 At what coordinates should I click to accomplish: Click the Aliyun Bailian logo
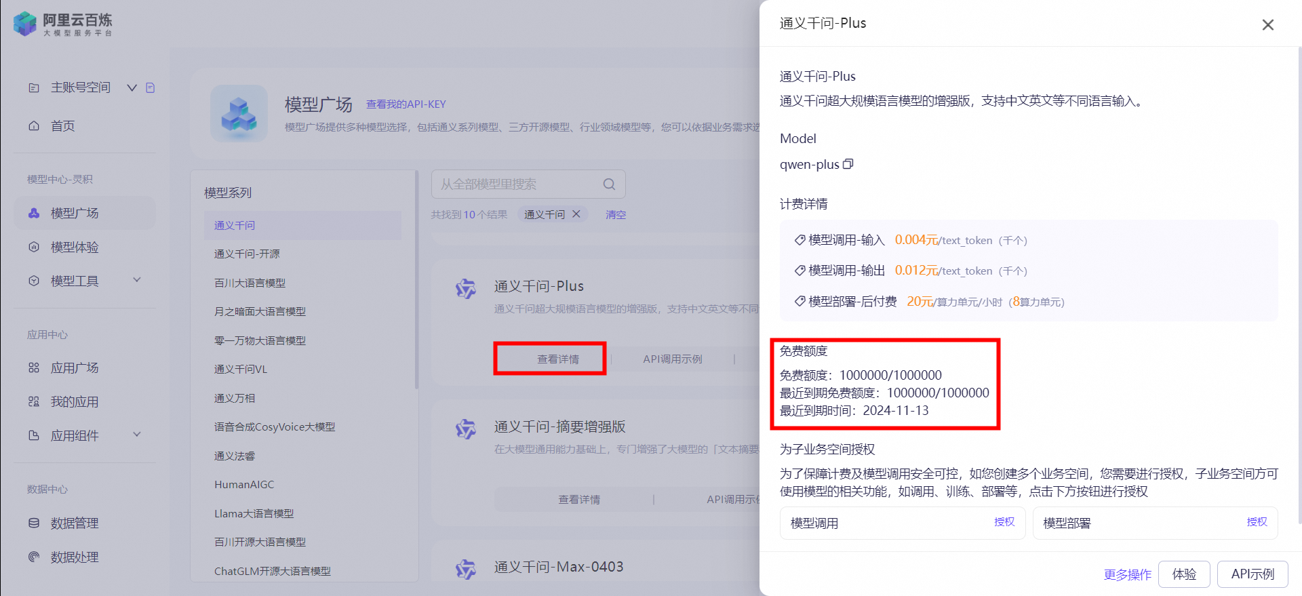(x=62, y=24)
